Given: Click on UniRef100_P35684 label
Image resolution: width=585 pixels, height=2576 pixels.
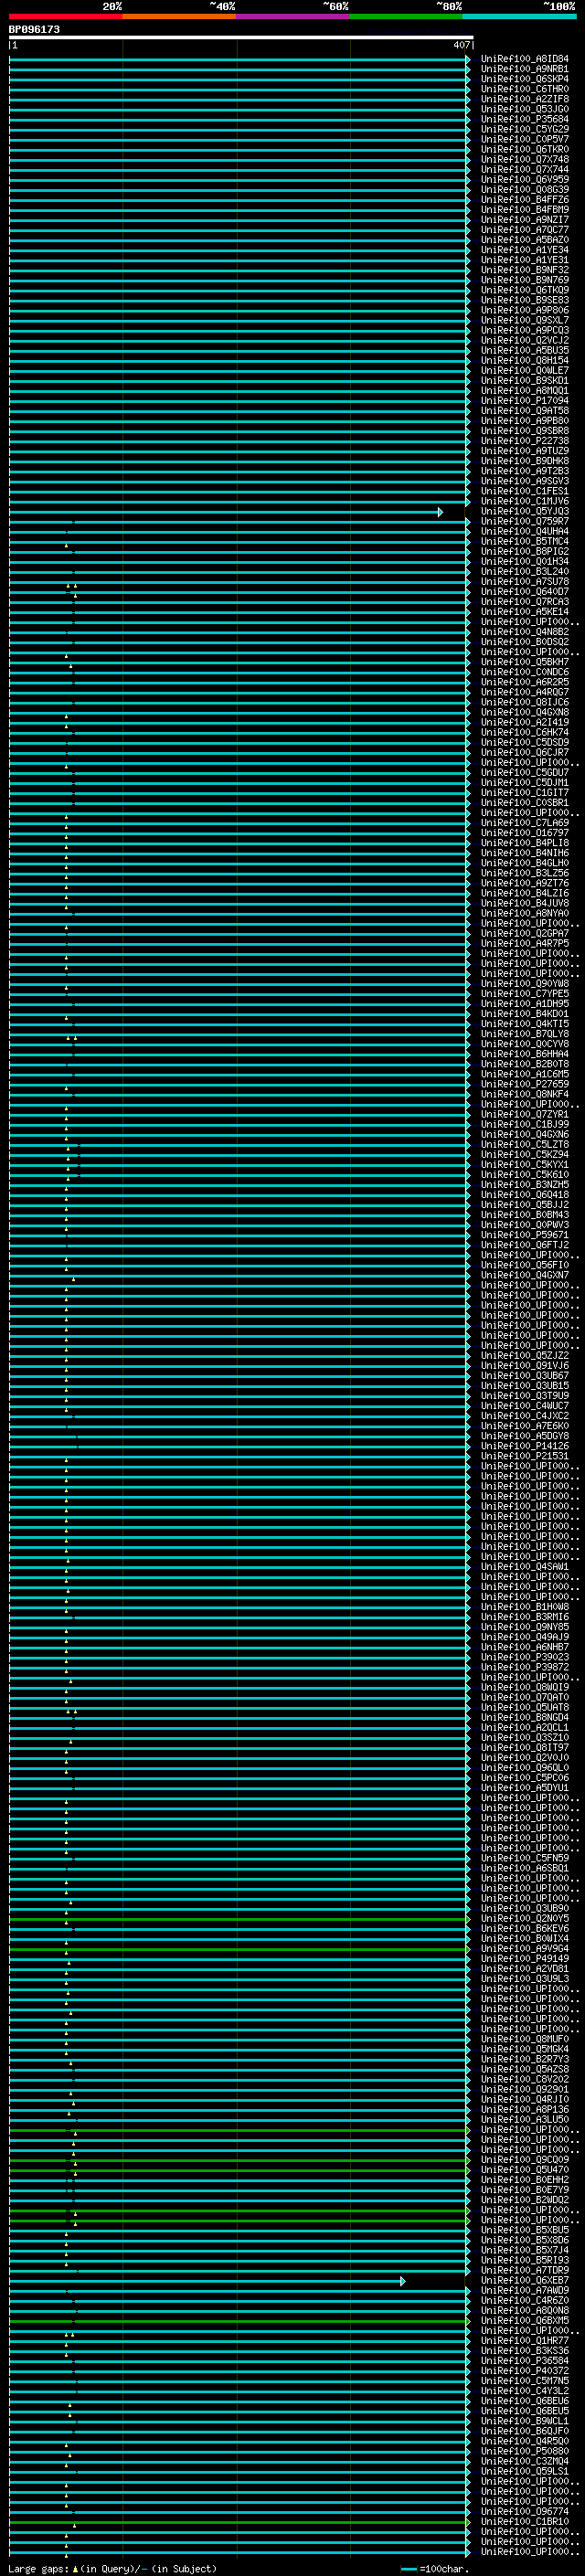Looking at the screenshot, I should (525, 119).
